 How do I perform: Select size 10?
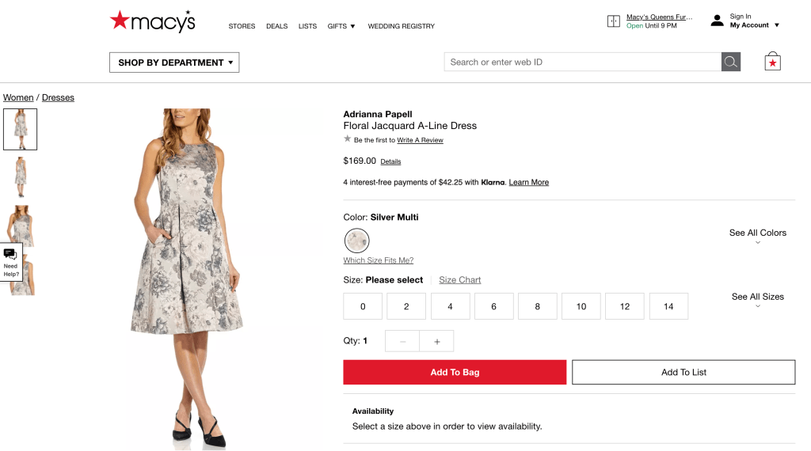[x=581, y=306]
